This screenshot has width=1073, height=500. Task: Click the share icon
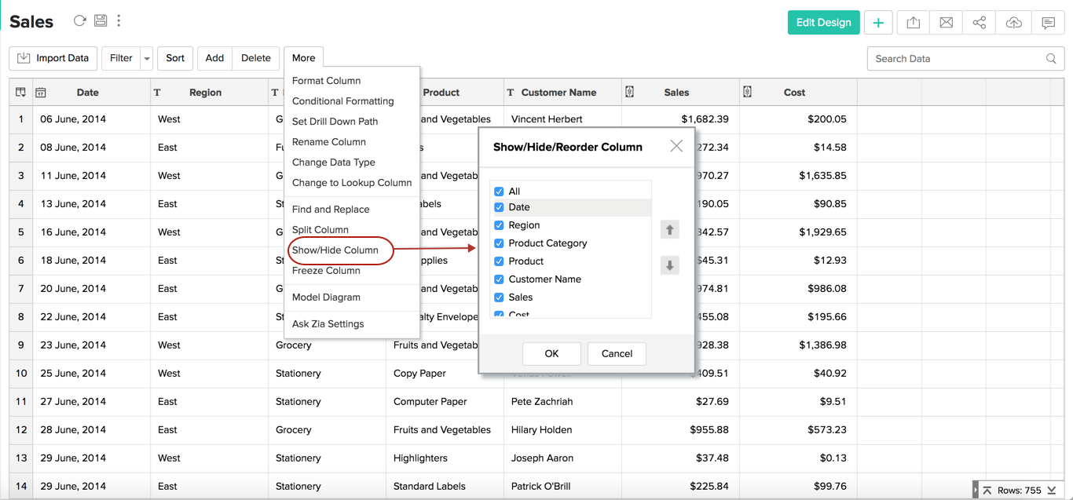[x=979, y=23]
